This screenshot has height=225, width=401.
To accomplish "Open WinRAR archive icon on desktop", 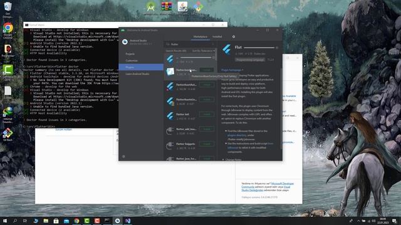I will (x=167, y=7).
